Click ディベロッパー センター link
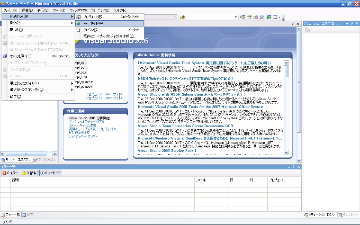Image resolution: width=360 pixels, height=225 pixels. click(x=83, y=136)
